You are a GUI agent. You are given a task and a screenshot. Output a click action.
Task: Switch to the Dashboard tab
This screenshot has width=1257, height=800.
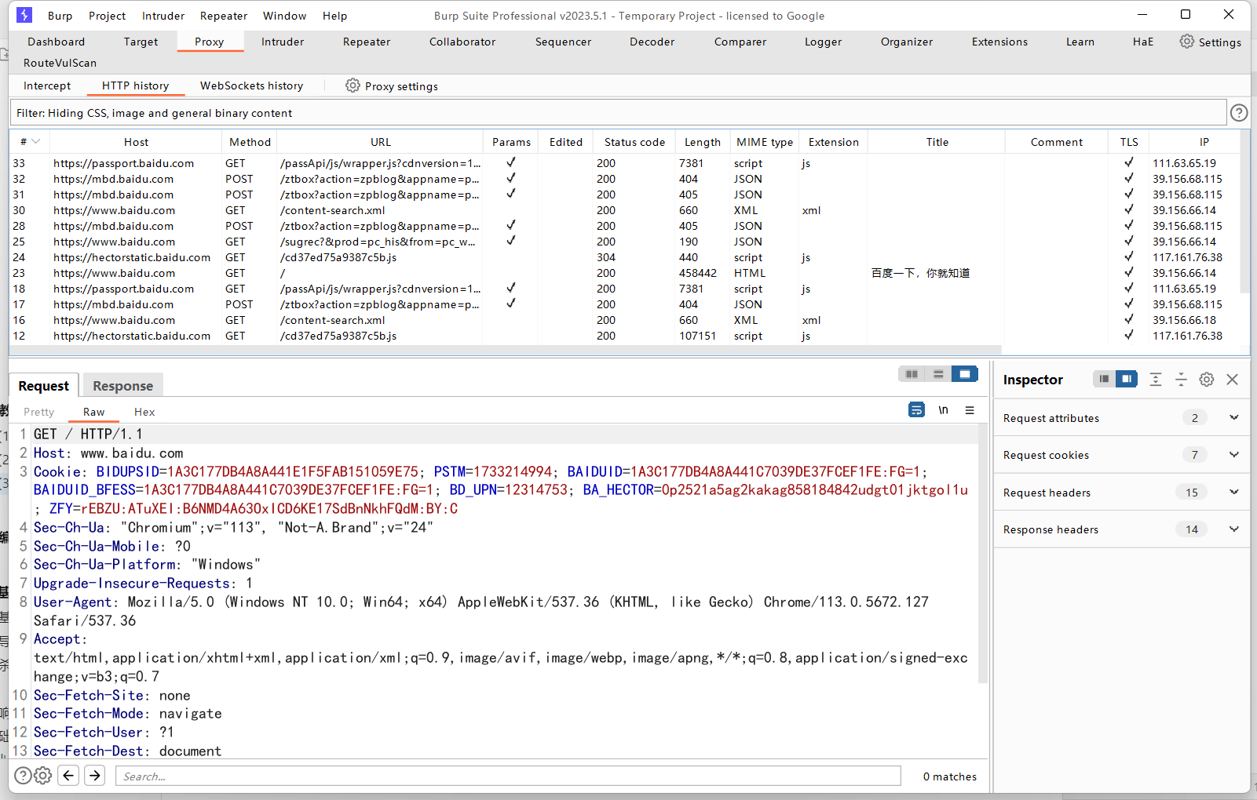pos(56,42)
